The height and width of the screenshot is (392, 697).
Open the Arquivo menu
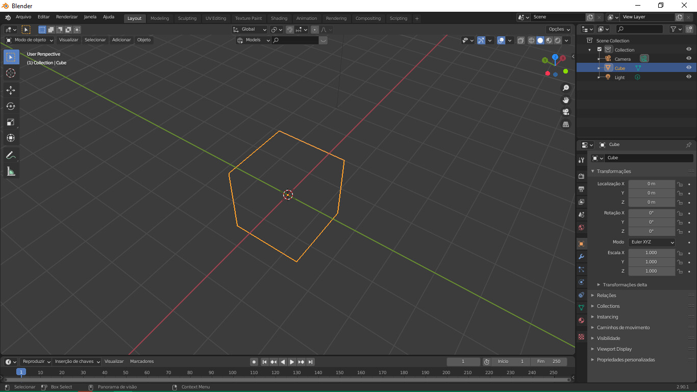tap(23, 17)
